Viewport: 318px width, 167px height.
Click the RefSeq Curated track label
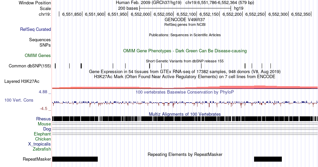(x=35, y=29)
